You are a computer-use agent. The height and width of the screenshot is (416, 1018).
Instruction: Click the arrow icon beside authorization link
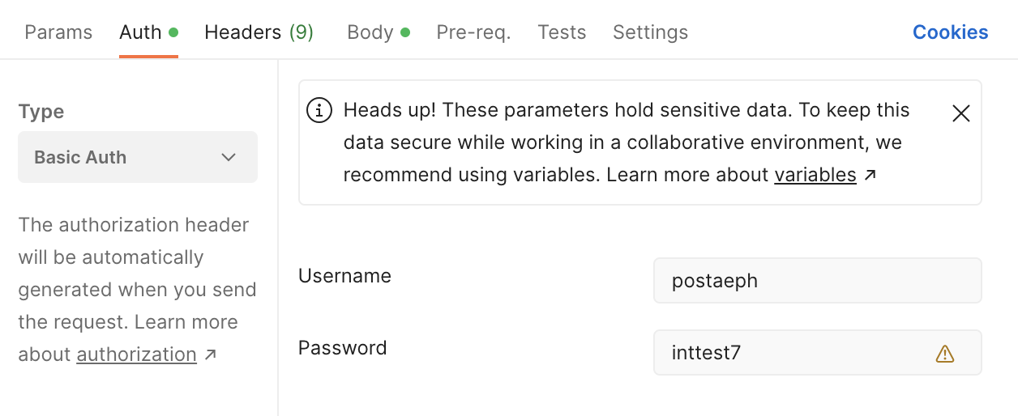[210, 354]
